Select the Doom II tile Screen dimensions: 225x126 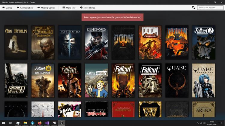click(x=177, y=42)
